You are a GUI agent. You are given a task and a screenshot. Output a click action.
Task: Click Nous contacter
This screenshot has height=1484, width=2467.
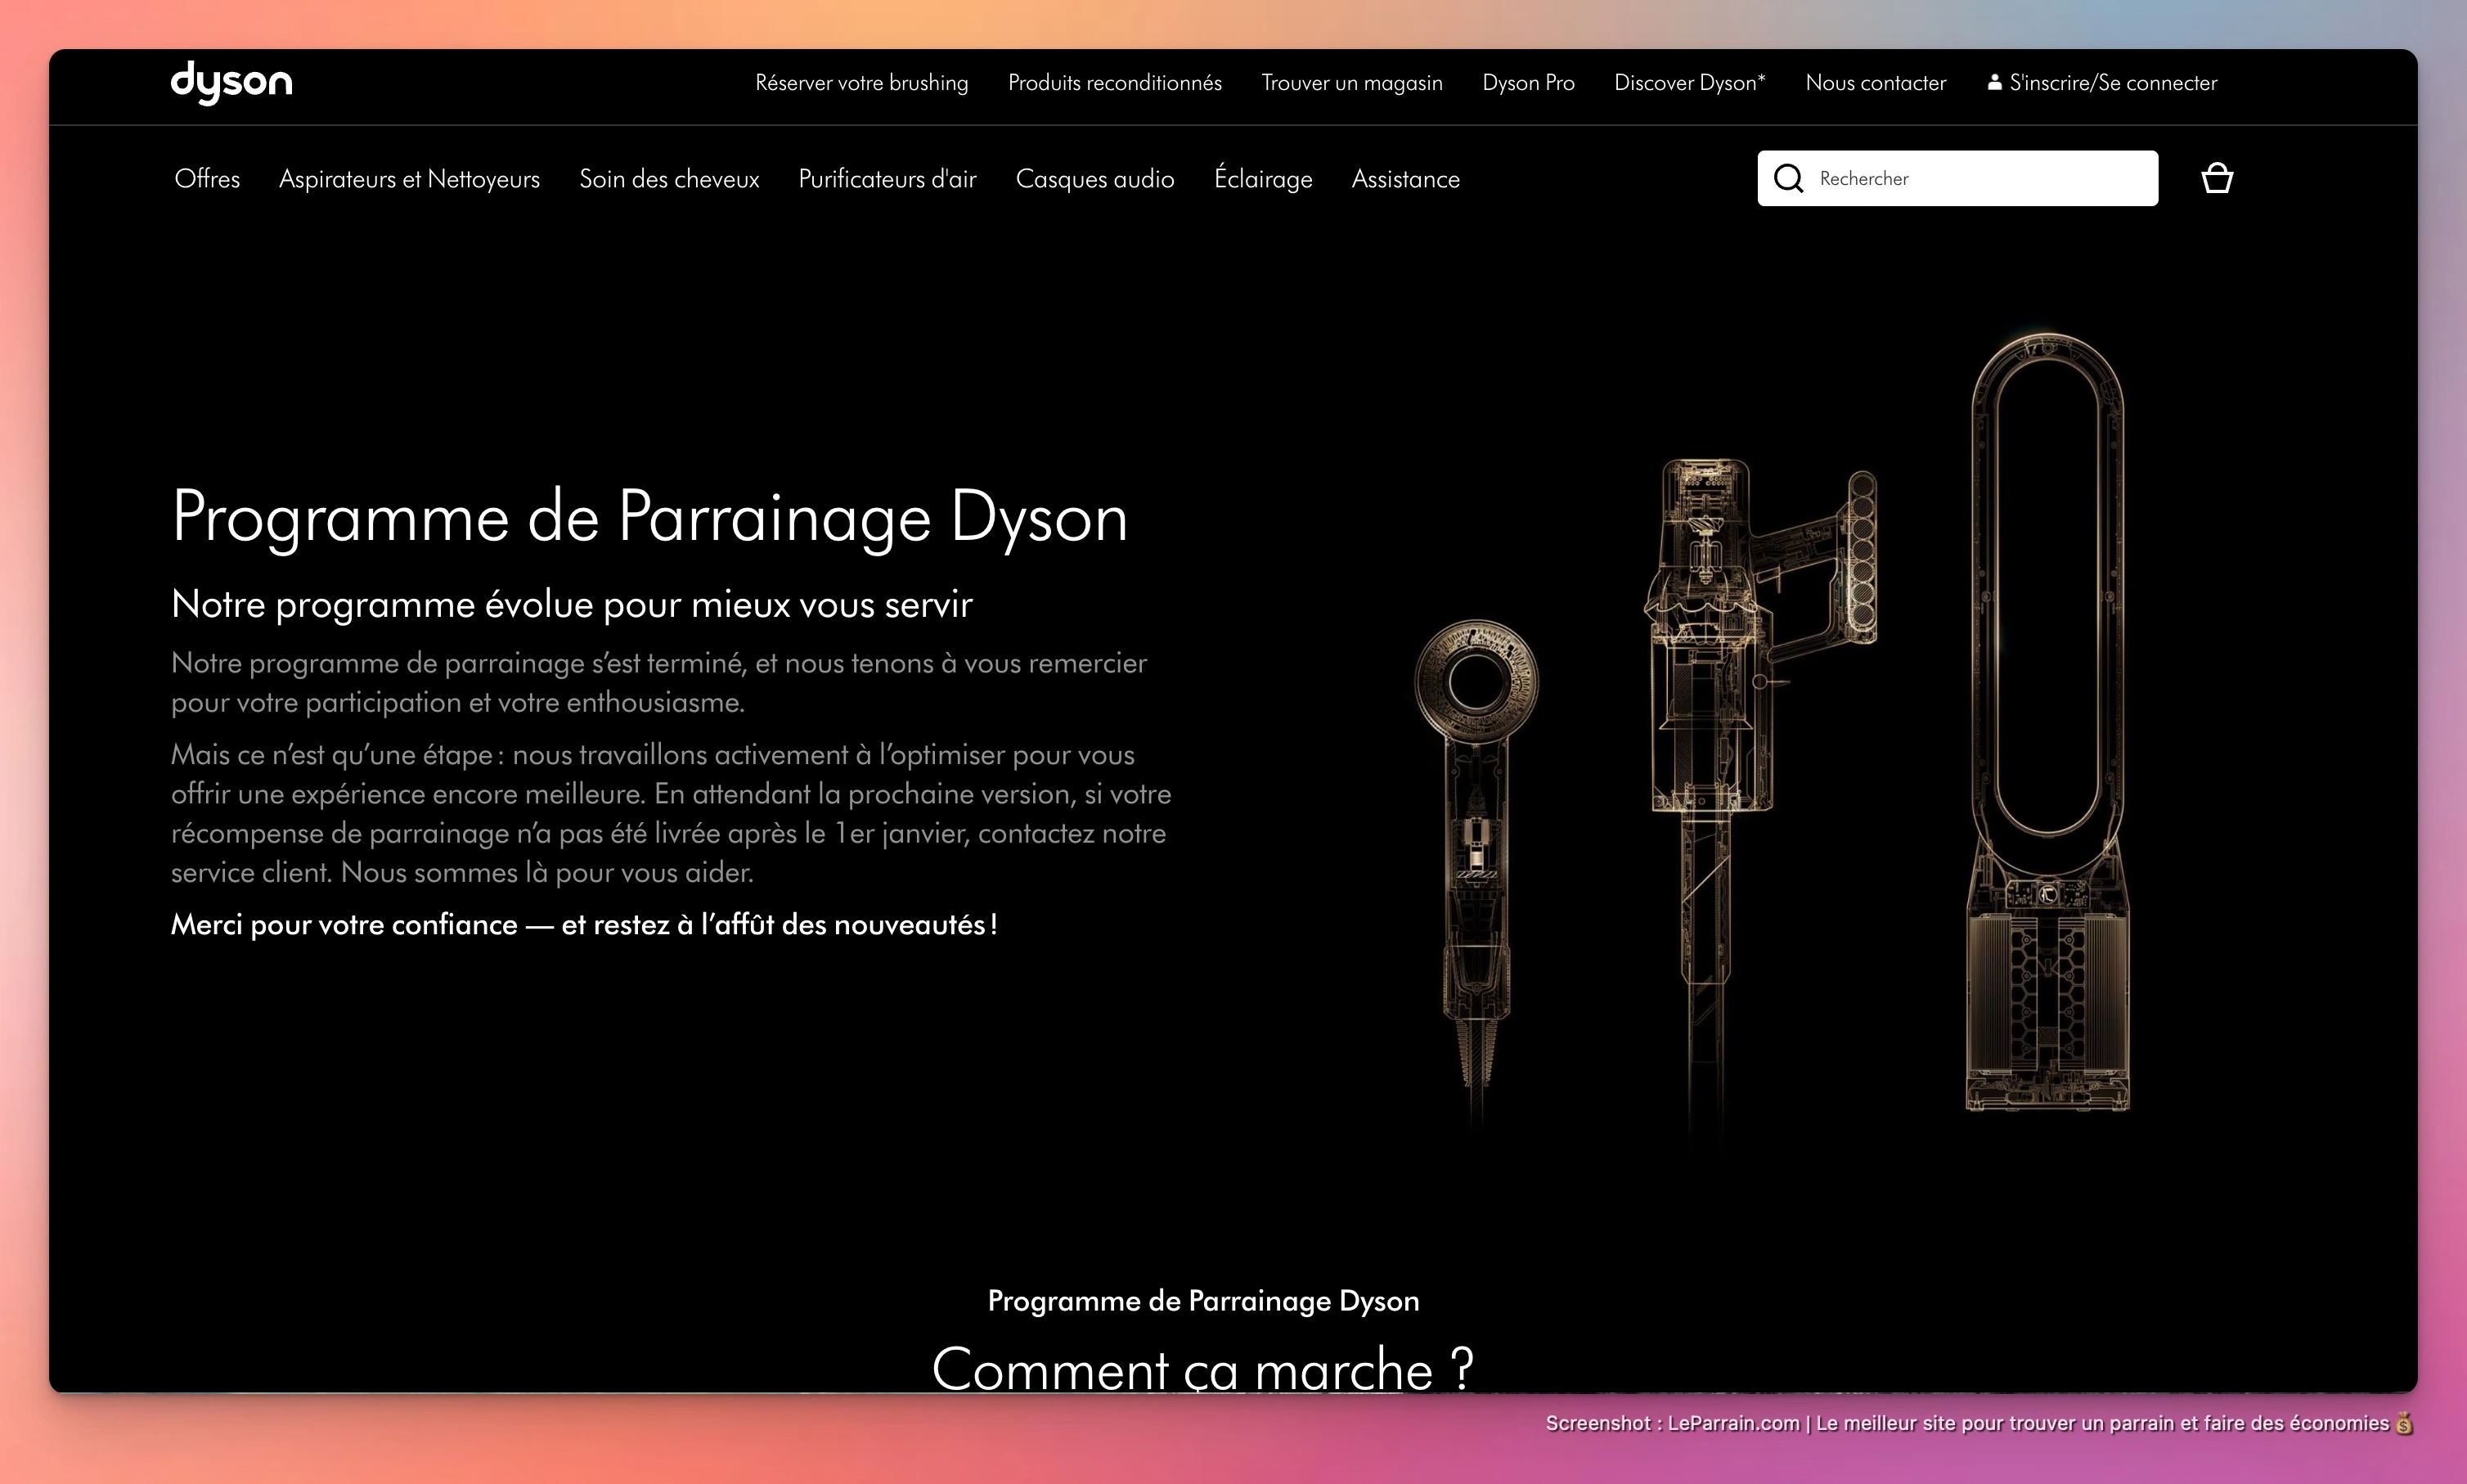click(1876, 83)
